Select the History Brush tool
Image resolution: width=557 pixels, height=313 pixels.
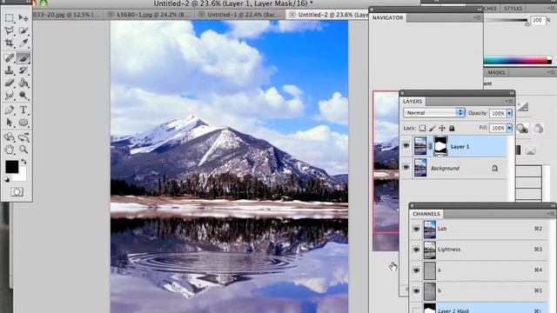[23, 70]
